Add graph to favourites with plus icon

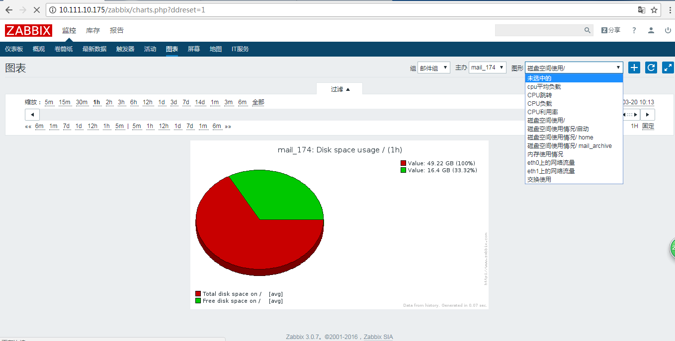(x=634, y=68)
